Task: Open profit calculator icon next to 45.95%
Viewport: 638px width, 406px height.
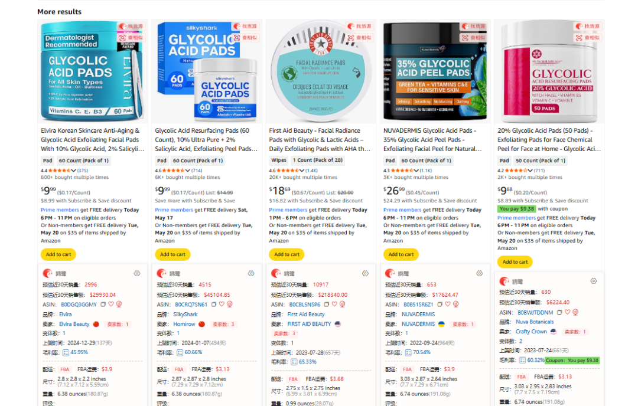Action: (66, 353)
